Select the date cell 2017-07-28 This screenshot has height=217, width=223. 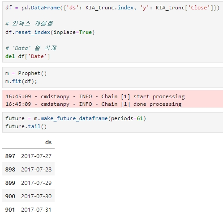36,170
